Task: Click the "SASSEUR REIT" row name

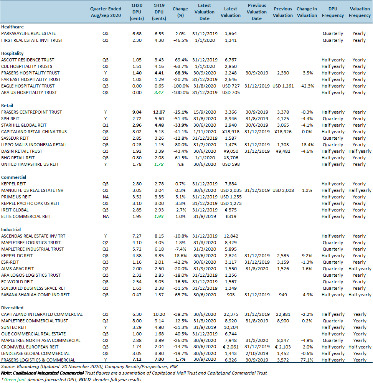Action: point(15,138)
